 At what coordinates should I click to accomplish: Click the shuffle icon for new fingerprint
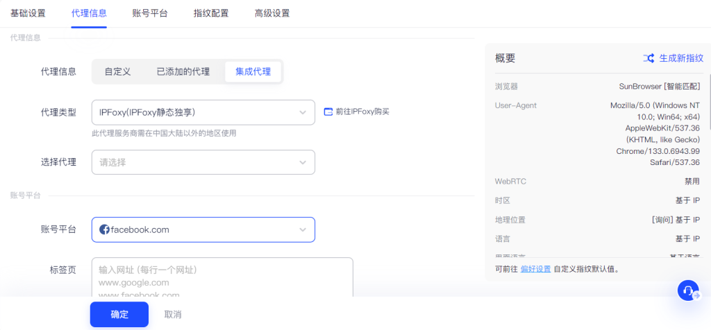649,58
